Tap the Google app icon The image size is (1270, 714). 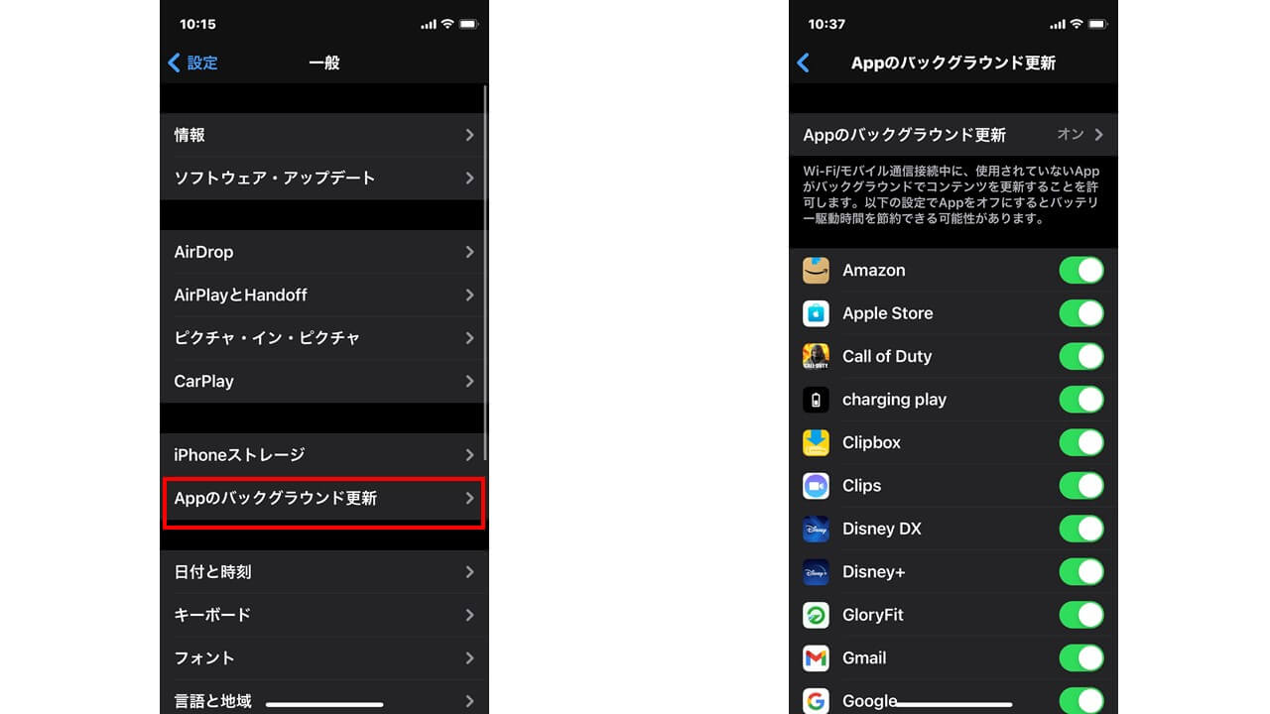coord(816,701)
